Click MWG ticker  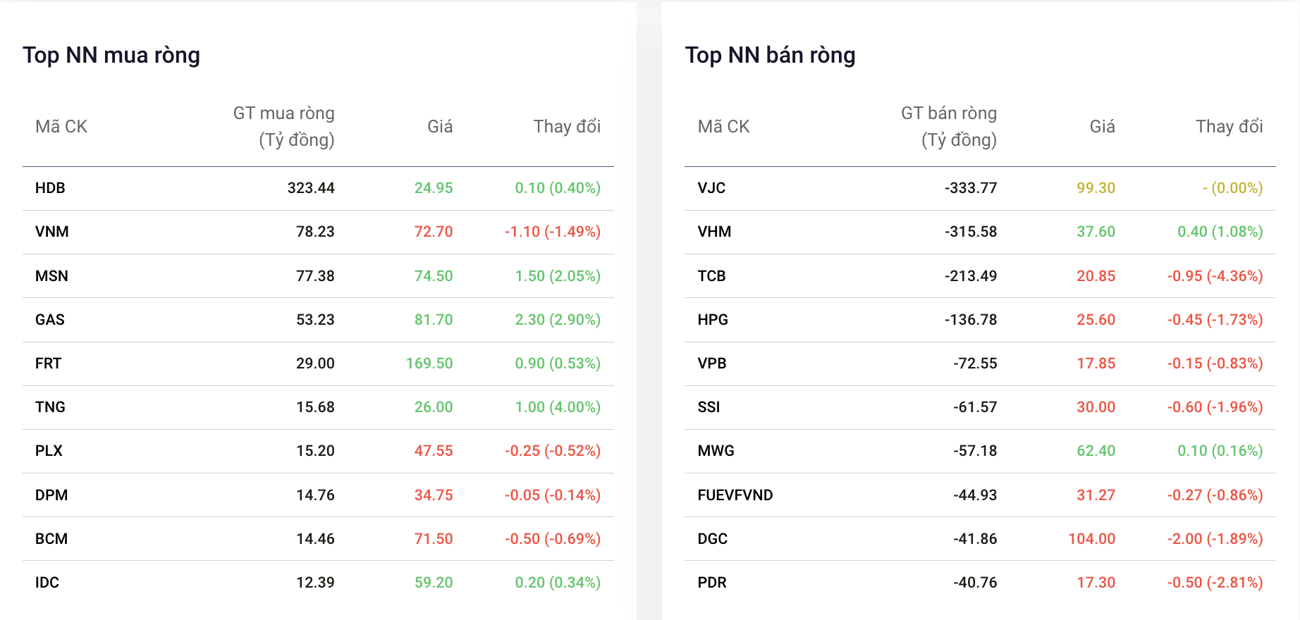pyautogui.click(x=716, y=451)
